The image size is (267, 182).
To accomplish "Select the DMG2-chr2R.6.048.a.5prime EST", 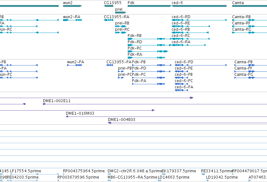I will [109, 174].
